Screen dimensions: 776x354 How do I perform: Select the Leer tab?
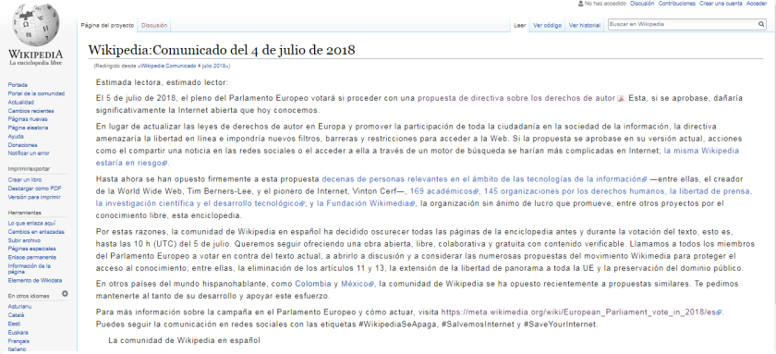click(x=519, y=26)
